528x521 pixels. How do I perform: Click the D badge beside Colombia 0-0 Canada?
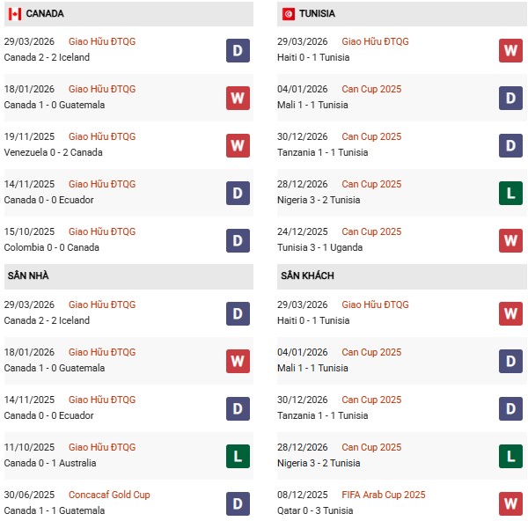point(238,240)
